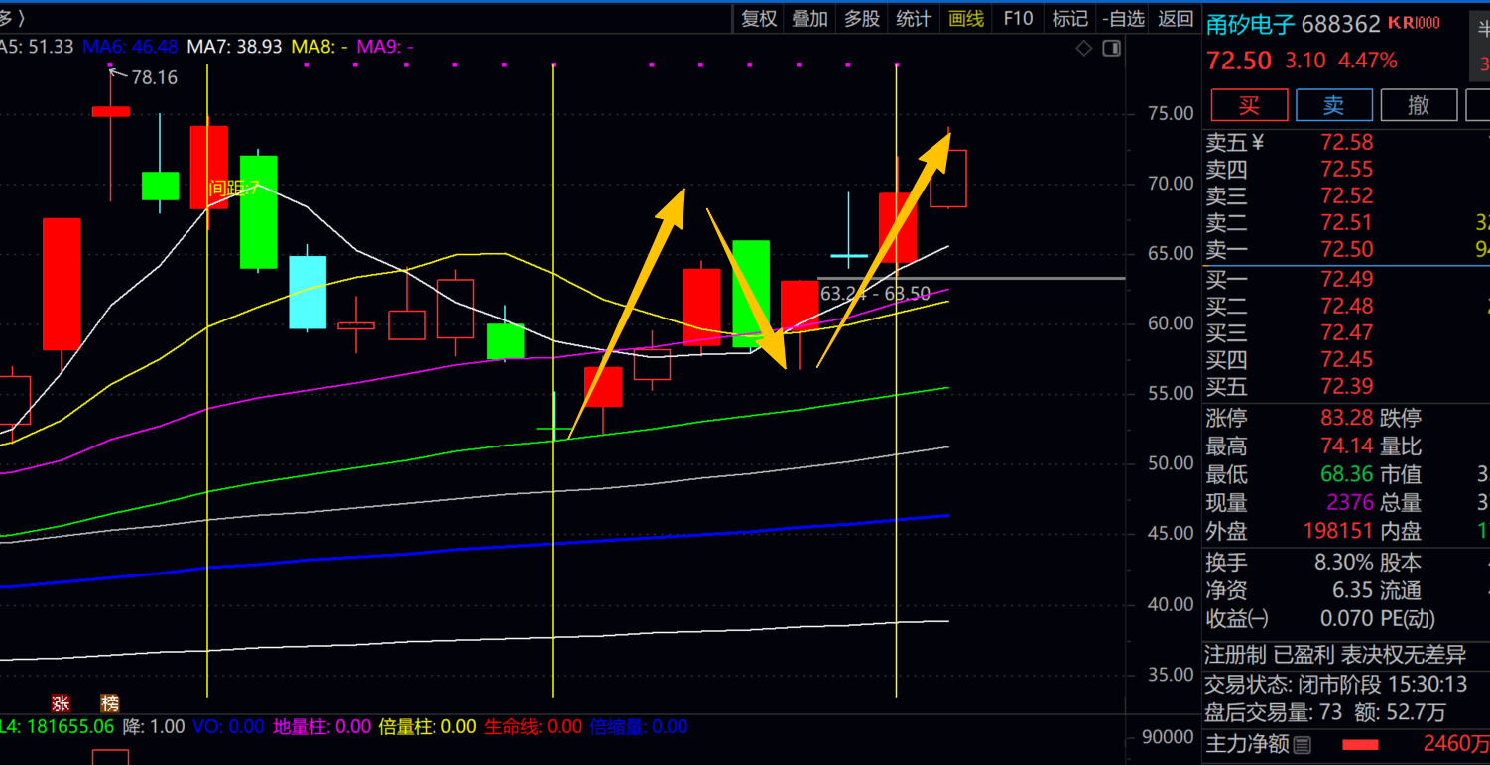Screen dimensions: 1490x765
Task: Click the 涨停 limit-up value 83.28
Action: (1346, 418)
